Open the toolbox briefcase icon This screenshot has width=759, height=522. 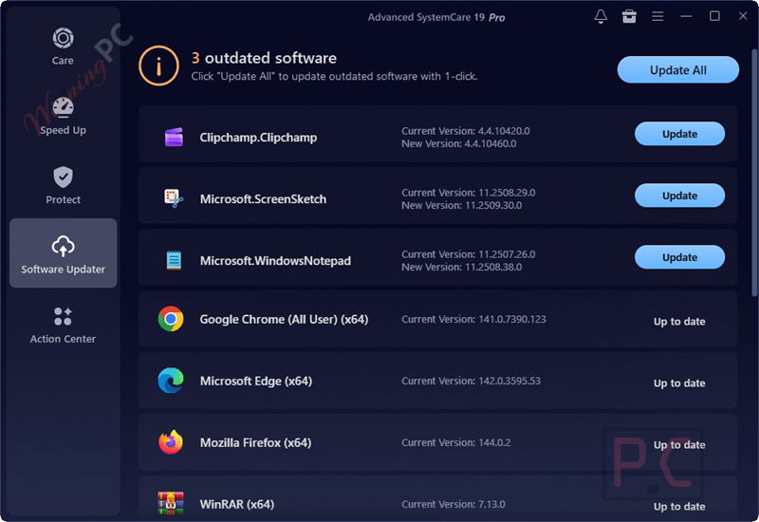pyautogui.click(x=629, y=16)
